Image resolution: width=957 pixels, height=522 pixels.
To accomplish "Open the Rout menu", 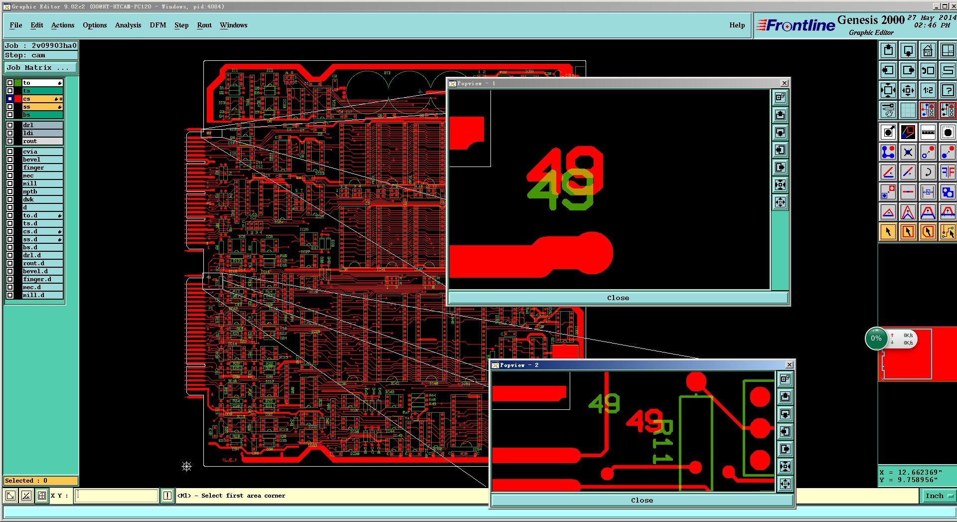I will point(204,25).
